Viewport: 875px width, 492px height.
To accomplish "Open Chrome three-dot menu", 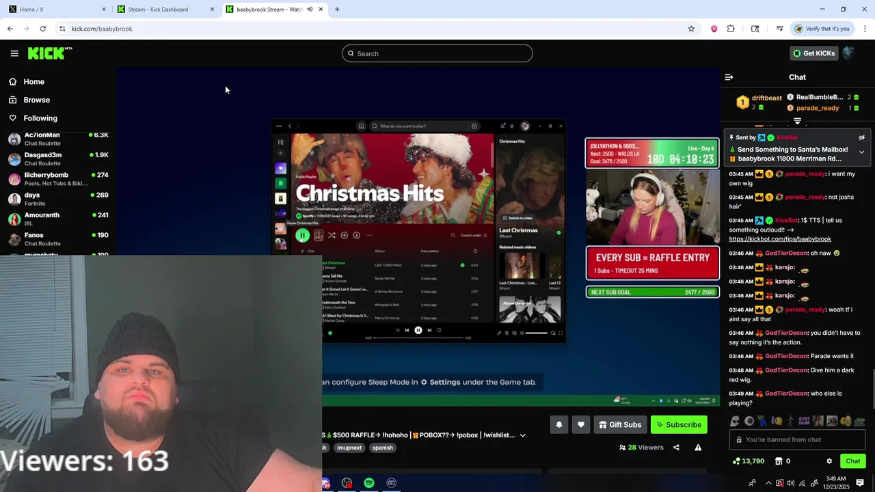I will coord(865,29).
